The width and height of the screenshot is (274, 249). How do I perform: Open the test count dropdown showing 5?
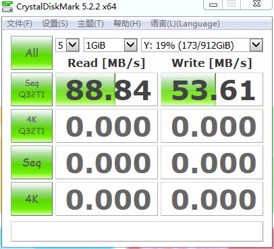pyautogui.click(x=67, y=45)
